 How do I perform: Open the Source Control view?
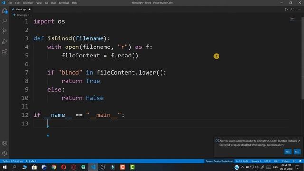pyautogui.click(x=5, y=31)
